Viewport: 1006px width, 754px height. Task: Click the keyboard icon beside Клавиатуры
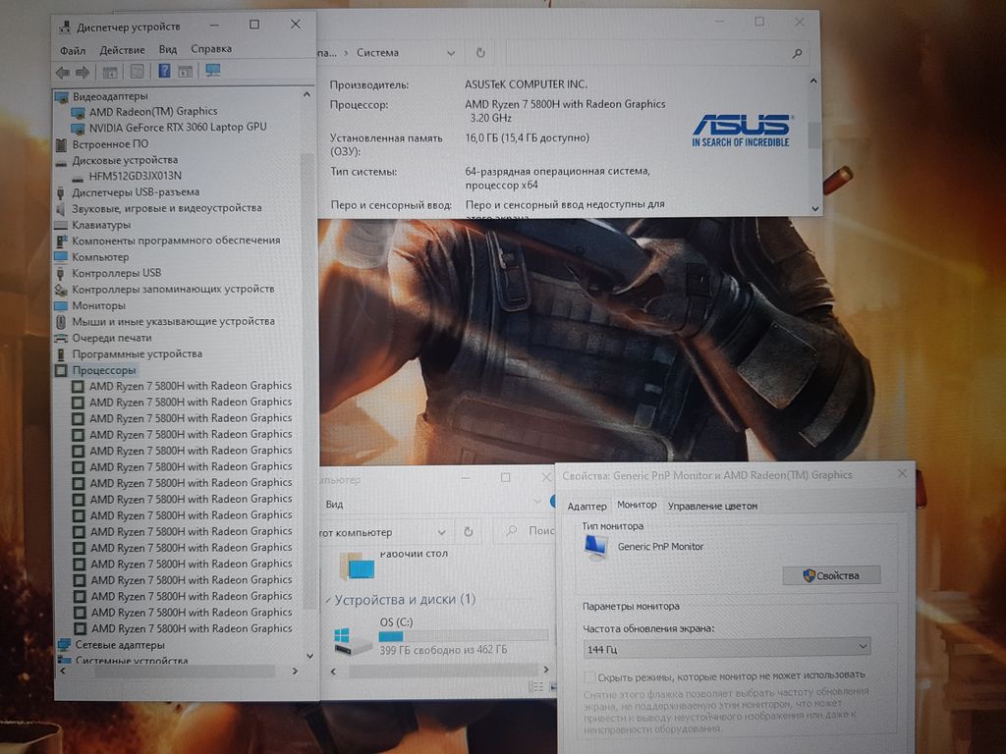(61, 225)
